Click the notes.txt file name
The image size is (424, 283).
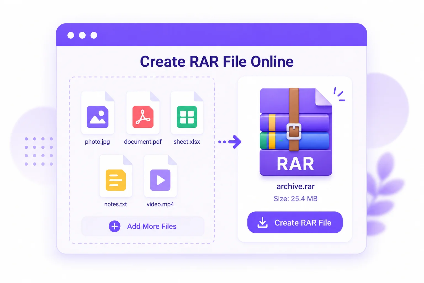[x=115, y=204]
